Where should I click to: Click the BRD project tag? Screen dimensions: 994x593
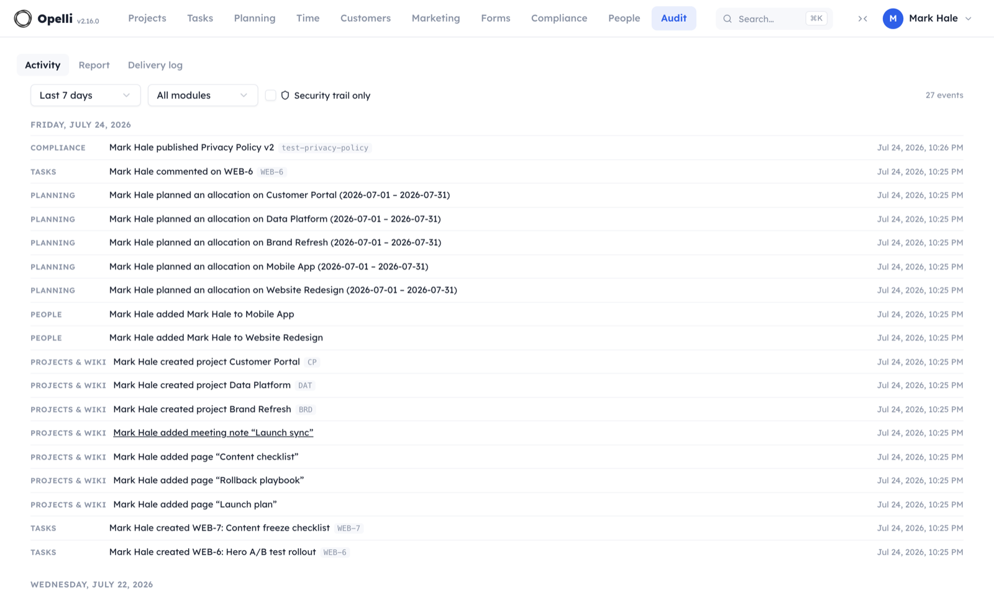point(306,410)
